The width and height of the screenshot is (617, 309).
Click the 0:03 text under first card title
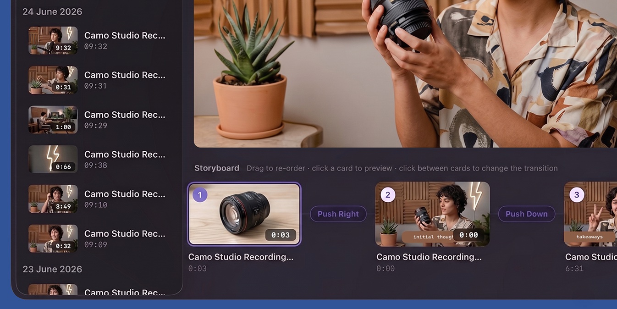[x=198, y=269]
